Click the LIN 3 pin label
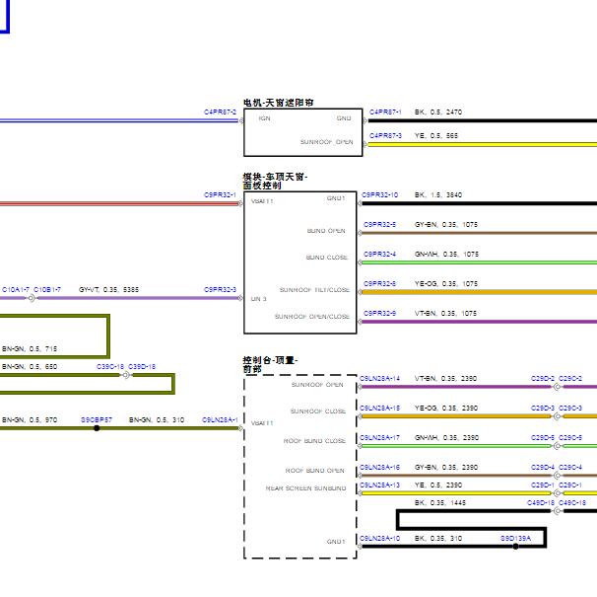 click(258, 299)
